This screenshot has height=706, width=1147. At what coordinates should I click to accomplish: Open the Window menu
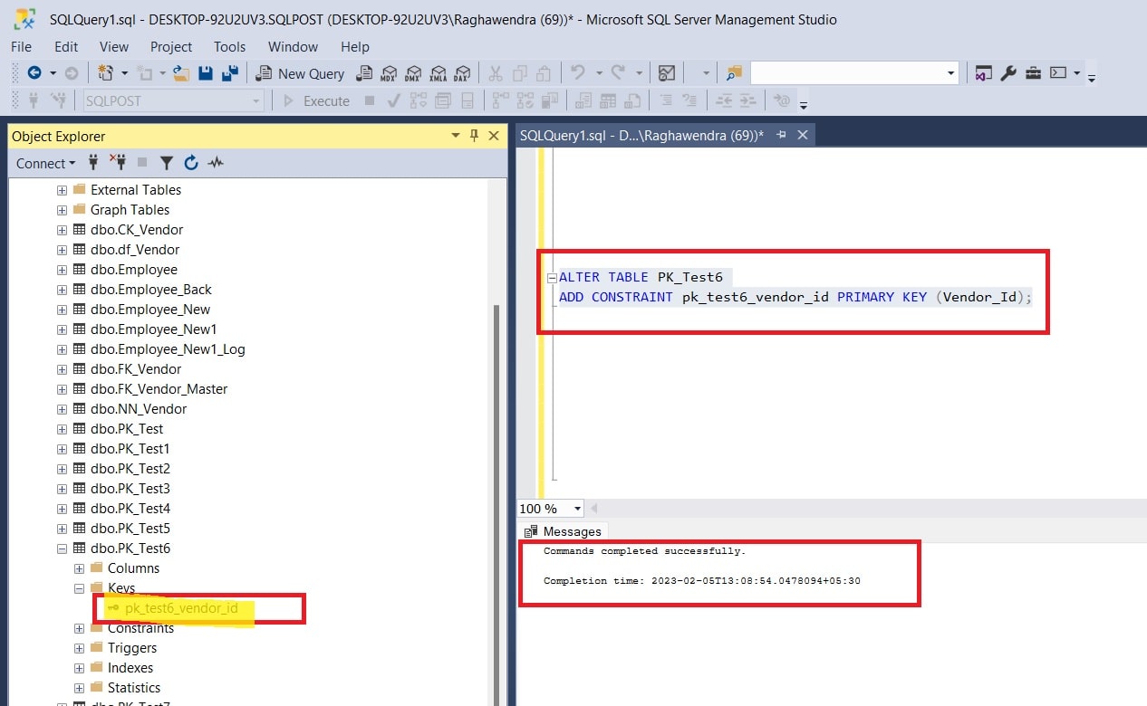point(294,46)
